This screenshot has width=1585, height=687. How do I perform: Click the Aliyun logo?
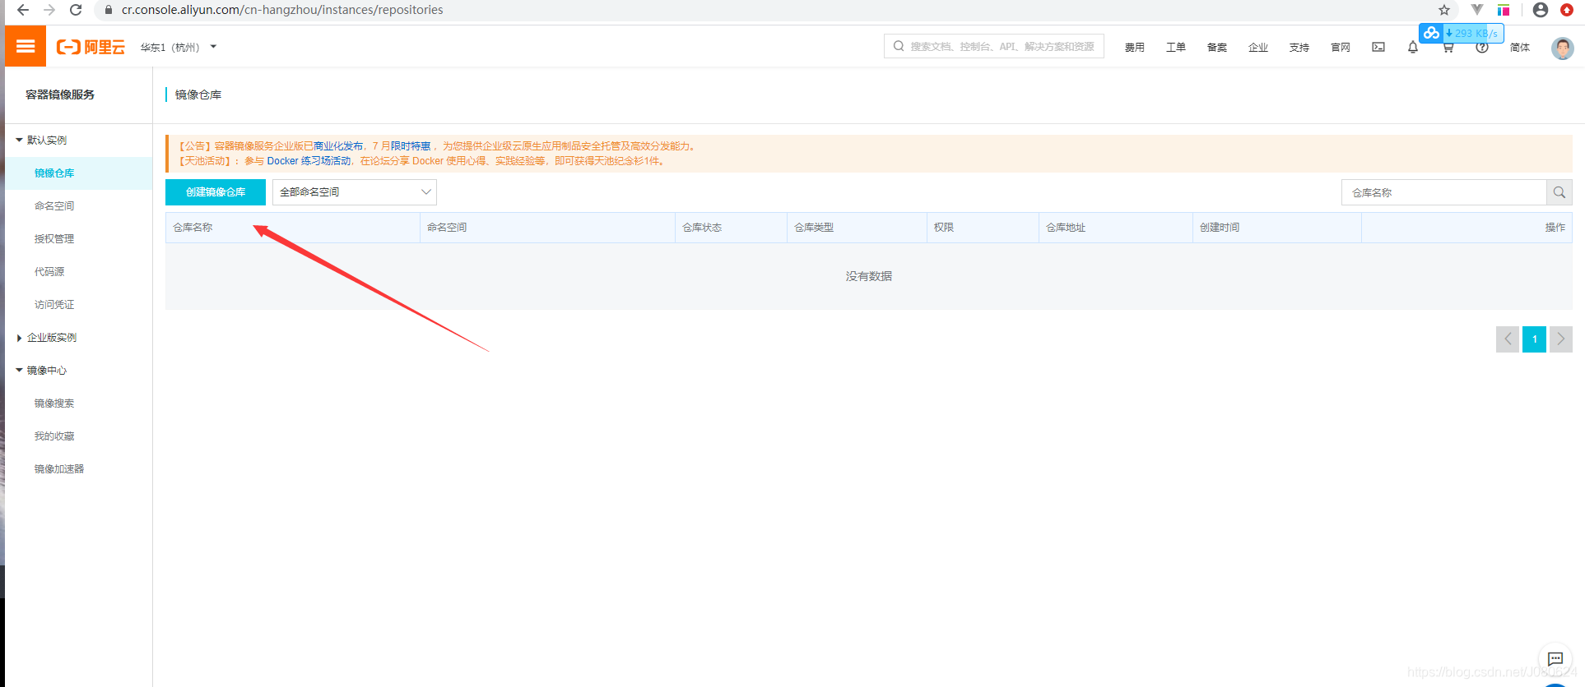pyautogui.click(x=91, y=47)
